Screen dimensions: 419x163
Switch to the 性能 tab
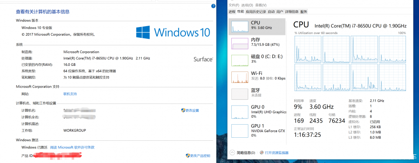click(240, 11)
